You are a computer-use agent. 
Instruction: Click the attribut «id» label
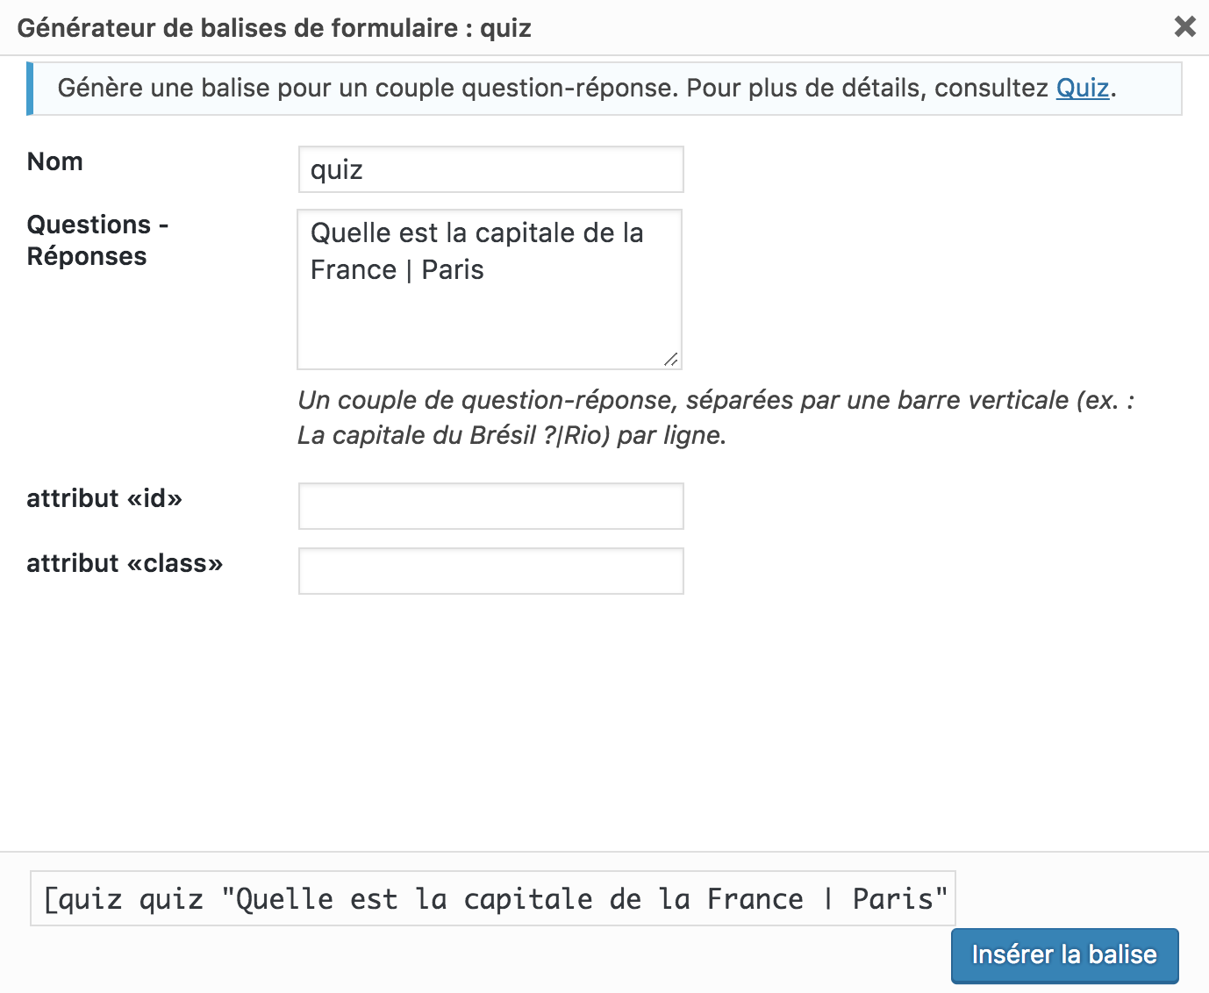104,498
